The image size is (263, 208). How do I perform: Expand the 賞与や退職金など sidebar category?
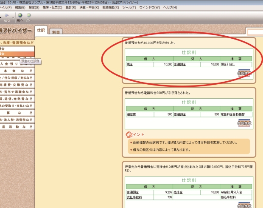(17, 92)
